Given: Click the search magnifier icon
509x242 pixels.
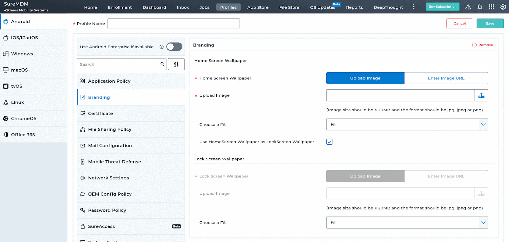Looking at the screenshot, I should coord(162,64).
